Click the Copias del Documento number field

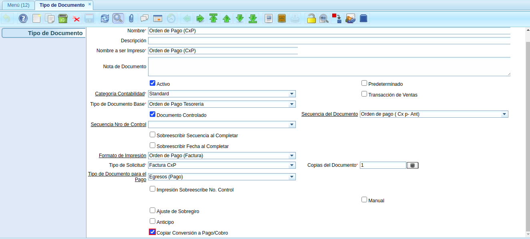pyautogui.click(x=383, y=165)
